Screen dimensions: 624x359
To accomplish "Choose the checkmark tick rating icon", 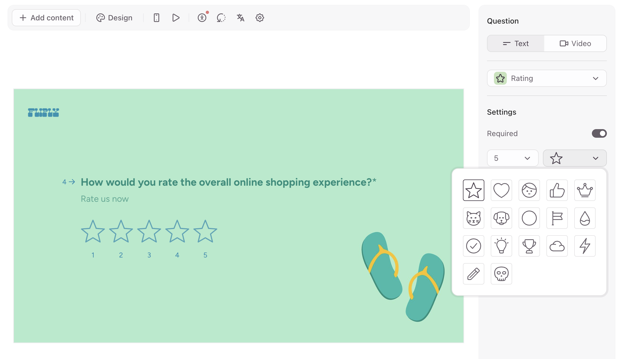I will click(x=473, y=246).
